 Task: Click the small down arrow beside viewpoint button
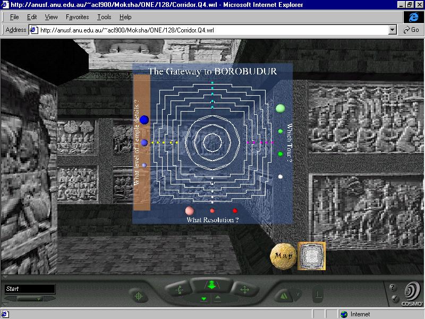[298, 294]
